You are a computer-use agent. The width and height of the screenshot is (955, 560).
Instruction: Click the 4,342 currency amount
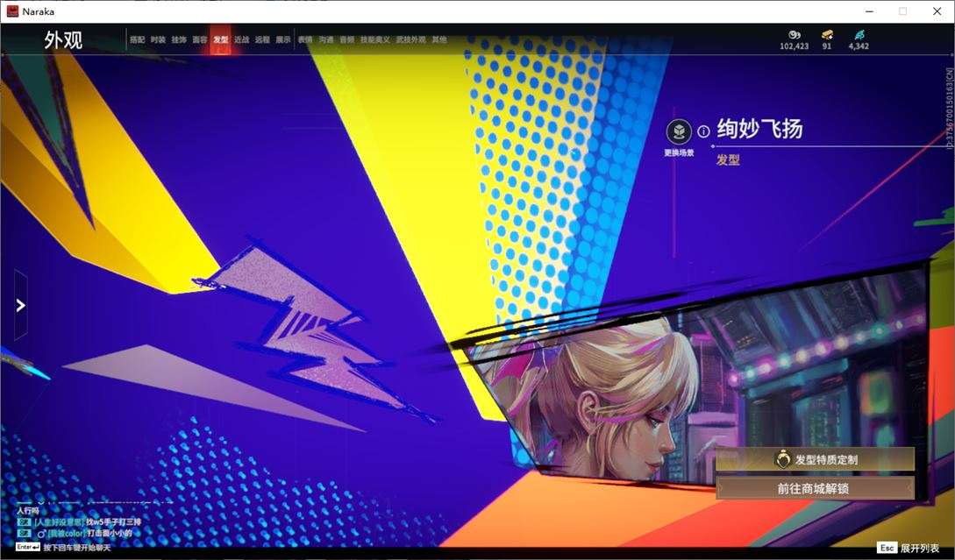point(859,46)
